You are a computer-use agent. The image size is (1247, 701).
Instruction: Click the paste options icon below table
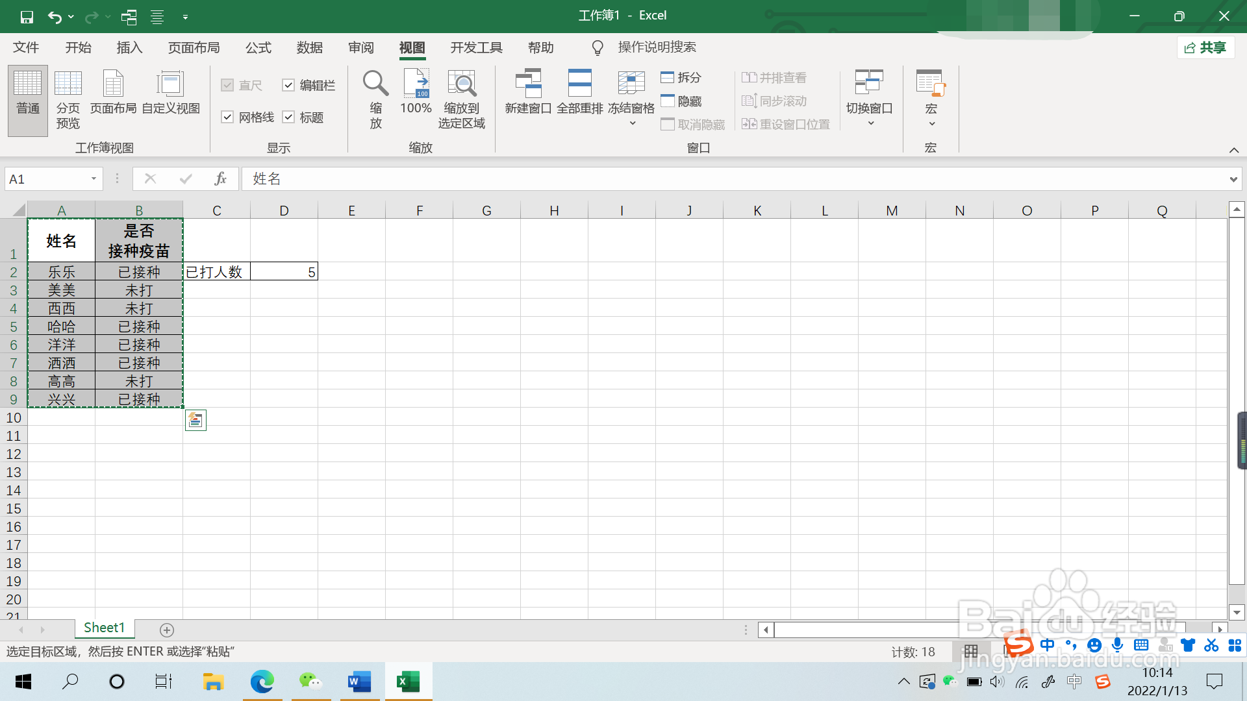click(x=195, y=421)
